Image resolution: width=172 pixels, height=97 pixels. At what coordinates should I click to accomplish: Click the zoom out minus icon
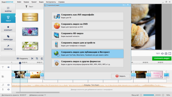tap(141, 95)
